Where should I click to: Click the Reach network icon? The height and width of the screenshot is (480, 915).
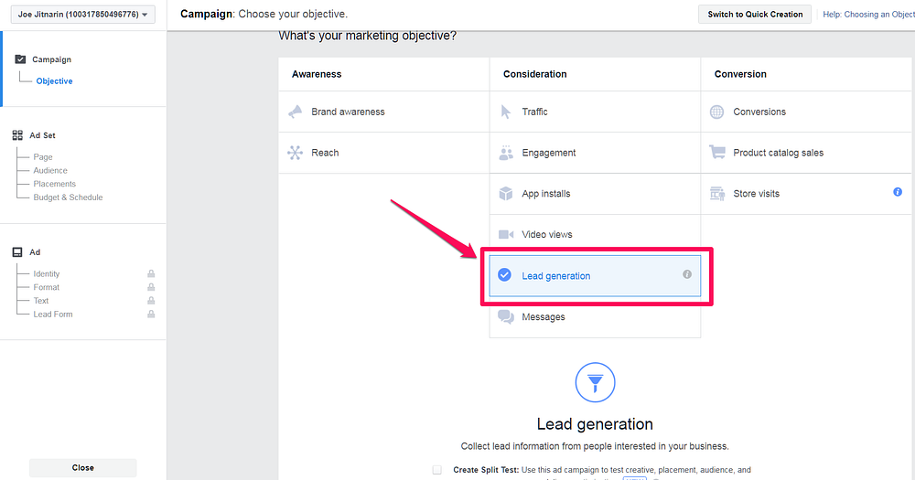[x=296, y=153]
